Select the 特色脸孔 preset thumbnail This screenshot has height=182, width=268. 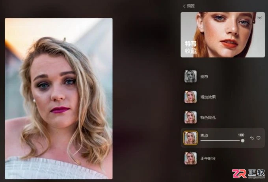point(190,117)
